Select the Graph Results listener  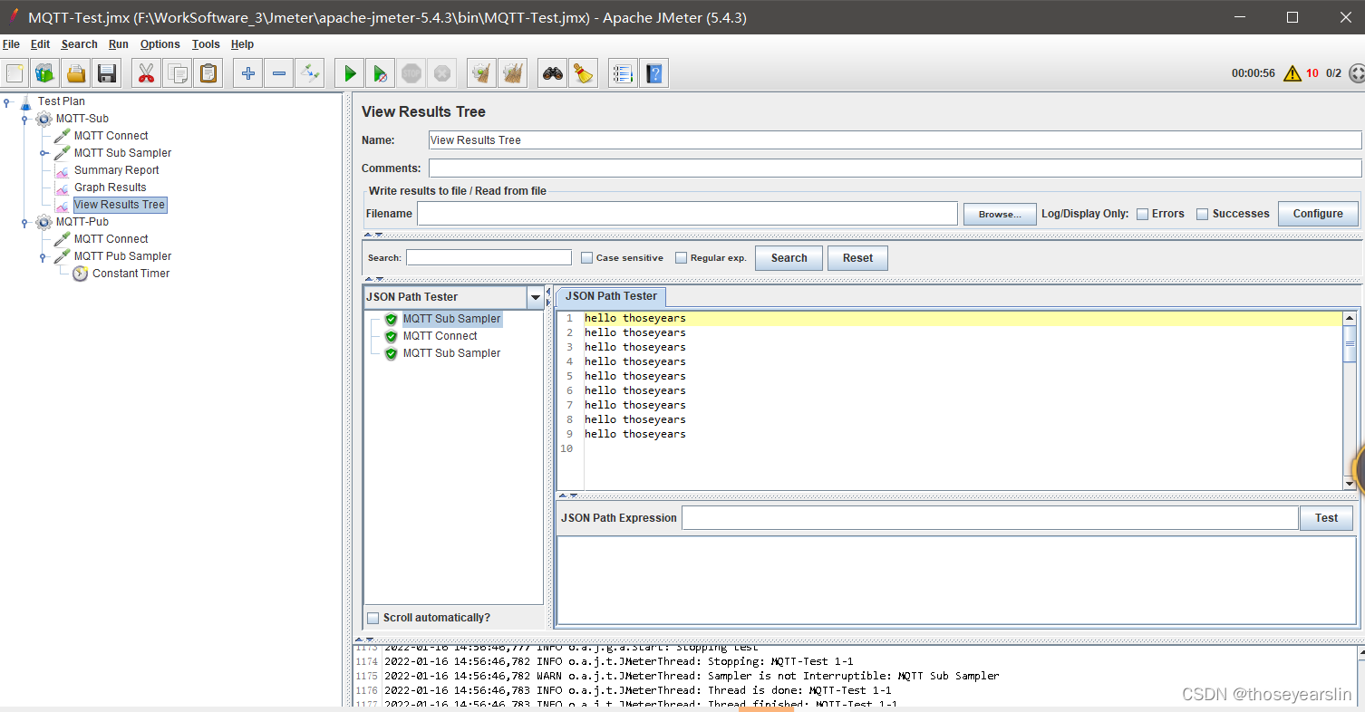coord(110,188)
